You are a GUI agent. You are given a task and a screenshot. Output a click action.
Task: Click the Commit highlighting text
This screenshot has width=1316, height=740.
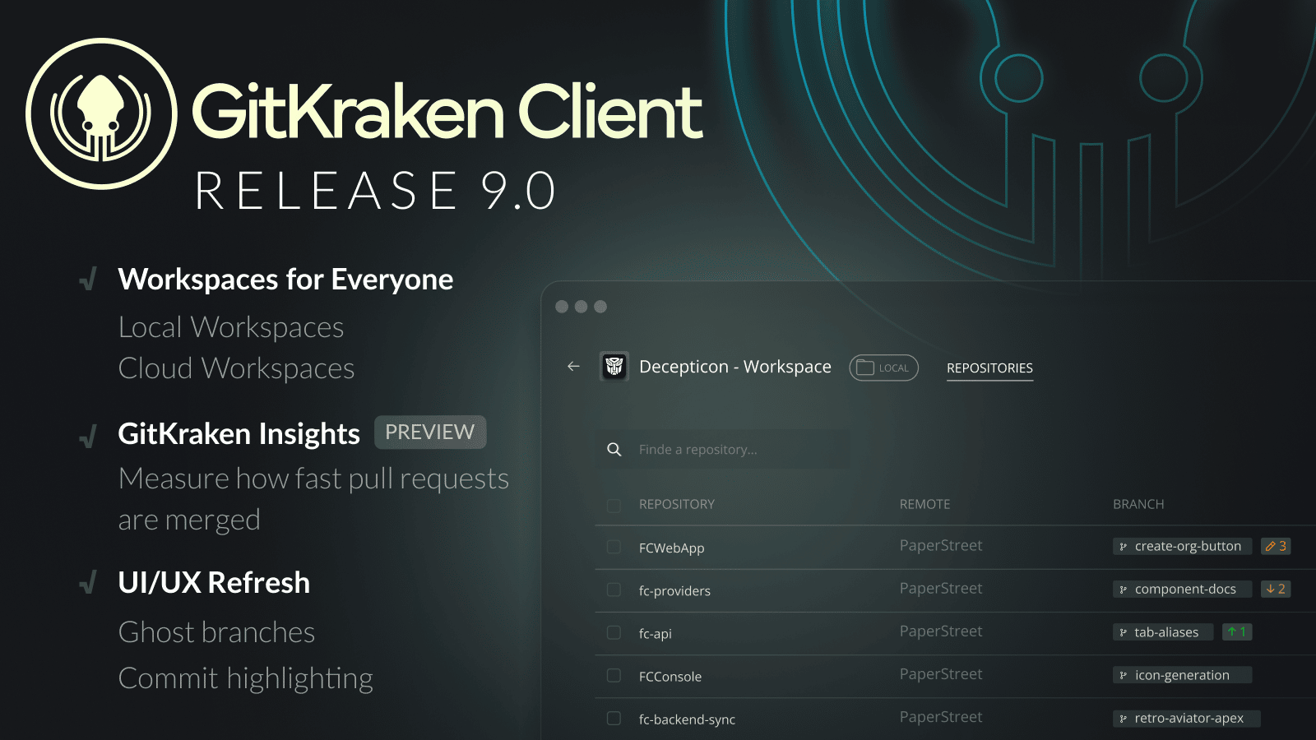click(245, 678)
